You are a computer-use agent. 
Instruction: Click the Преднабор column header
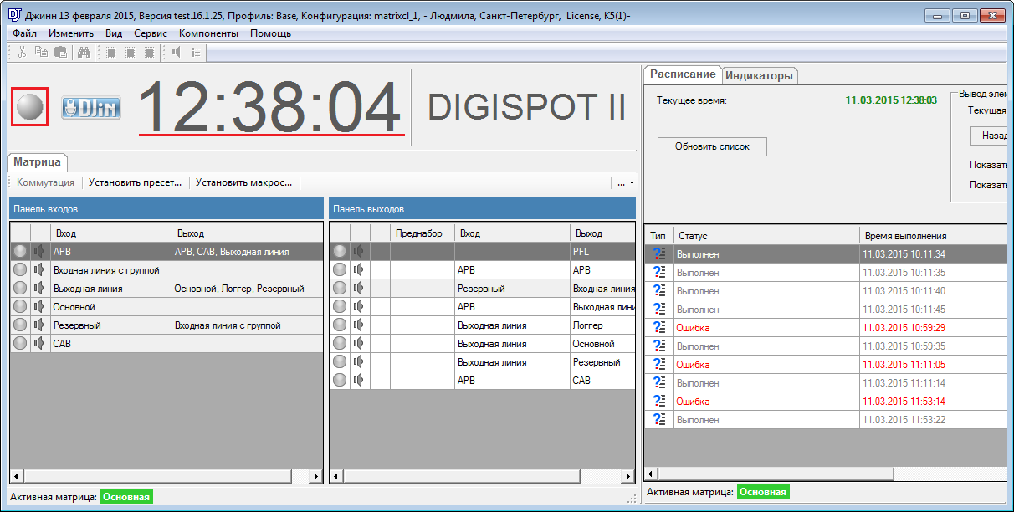(422, 233)
